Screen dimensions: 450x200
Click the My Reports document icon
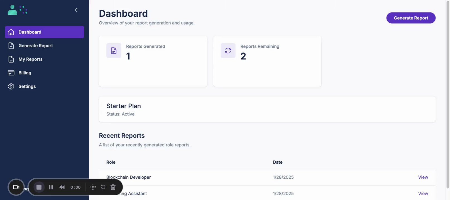pyautogui.click(x=11, y=59)
